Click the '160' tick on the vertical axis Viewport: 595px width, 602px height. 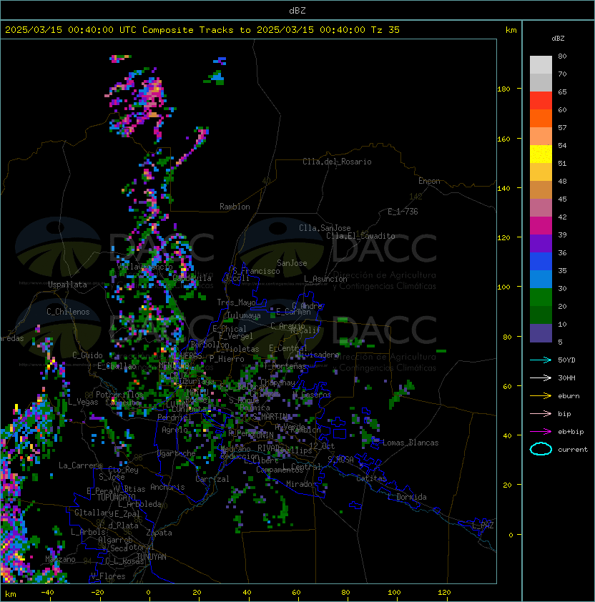pyautogui.click(x=503, y=139)
